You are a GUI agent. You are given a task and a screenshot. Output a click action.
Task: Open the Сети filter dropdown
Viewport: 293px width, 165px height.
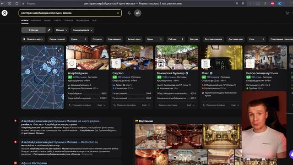coord(256,39)
